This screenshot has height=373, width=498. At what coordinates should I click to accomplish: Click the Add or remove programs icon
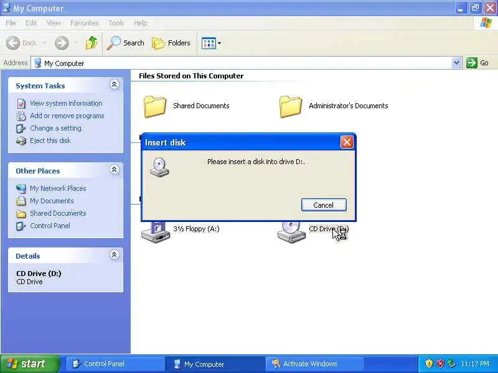pos(21,116)
